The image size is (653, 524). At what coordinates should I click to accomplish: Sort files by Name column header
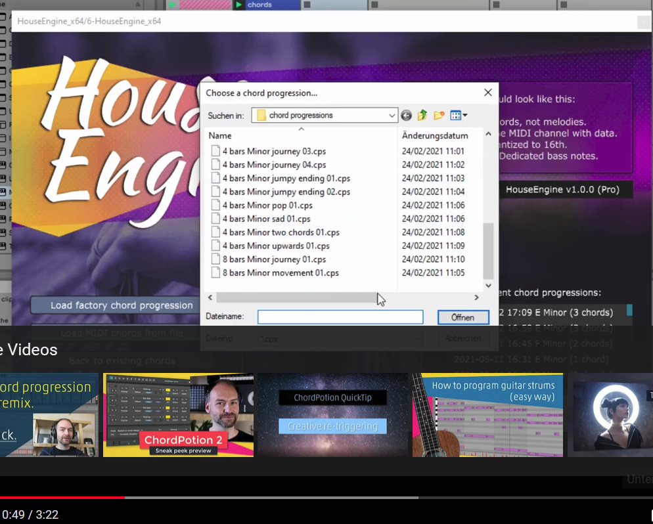[x=221, y=136]
